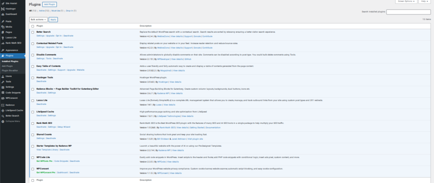
Task: Click the Collapse Menu arrow icon
Action: click(x=3, y=121)
